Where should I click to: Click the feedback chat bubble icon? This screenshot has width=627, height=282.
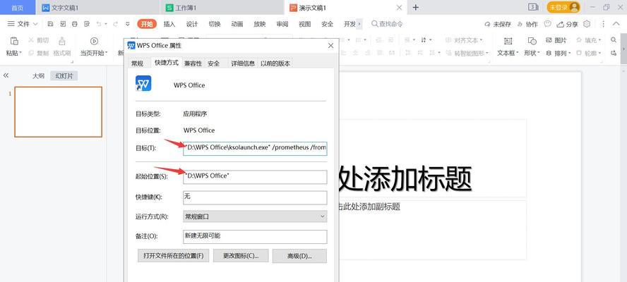548,24
